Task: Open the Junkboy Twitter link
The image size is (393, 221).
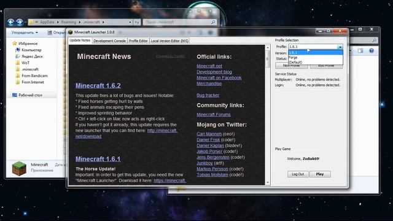Action: [204, 163]
